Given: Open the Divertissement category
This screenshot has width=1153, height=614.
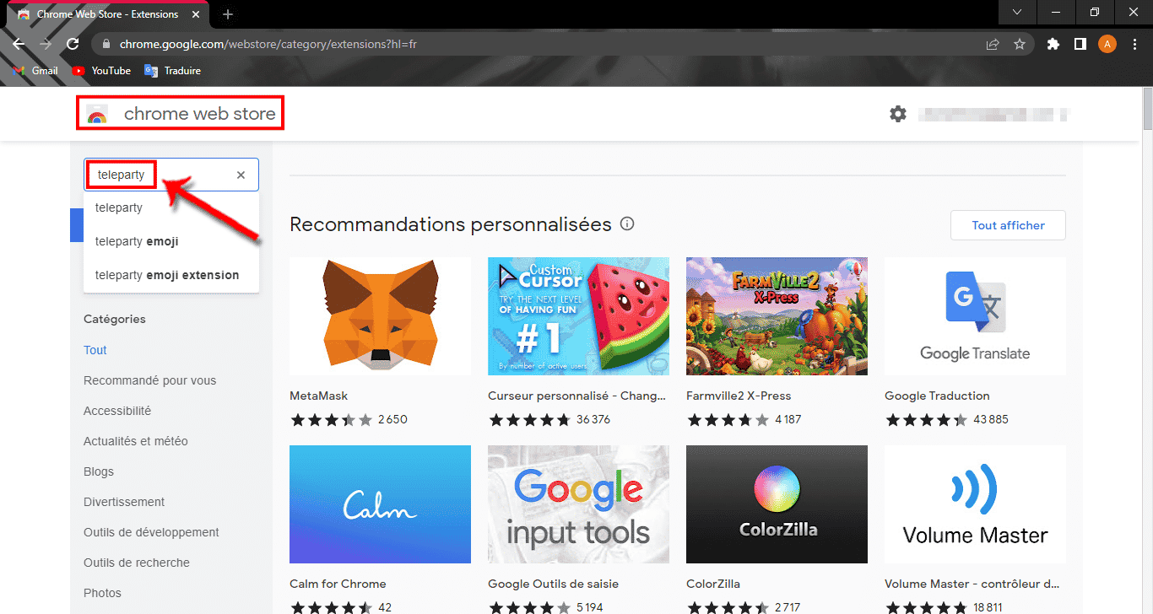Looking at the screenshot, I should click(x=124, y=502).
